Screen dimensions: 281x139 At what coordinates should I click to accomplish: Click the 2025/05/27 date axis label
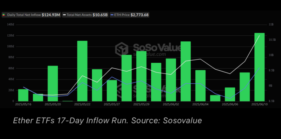click(x=112, y=104)
